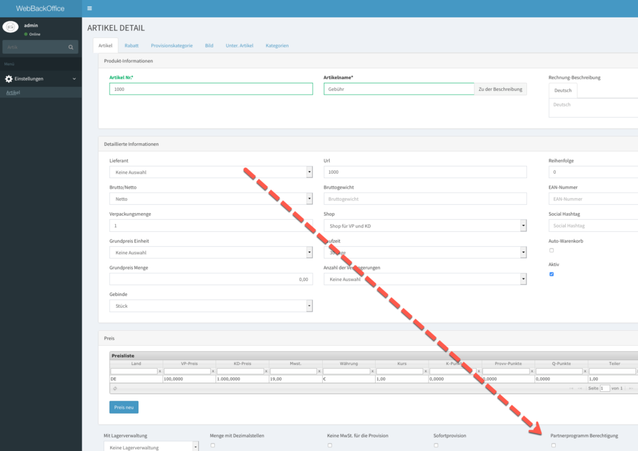
Task: Click the Bruttogewicht input
Action: point(425,199)
